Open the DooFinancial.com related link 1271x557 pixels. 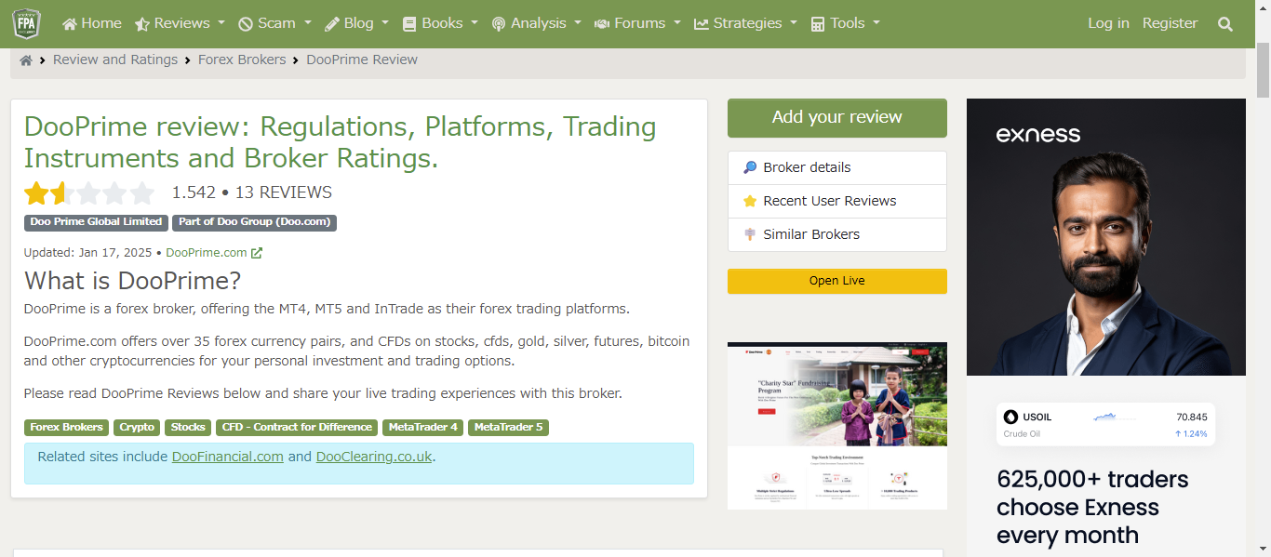(227, 457)
